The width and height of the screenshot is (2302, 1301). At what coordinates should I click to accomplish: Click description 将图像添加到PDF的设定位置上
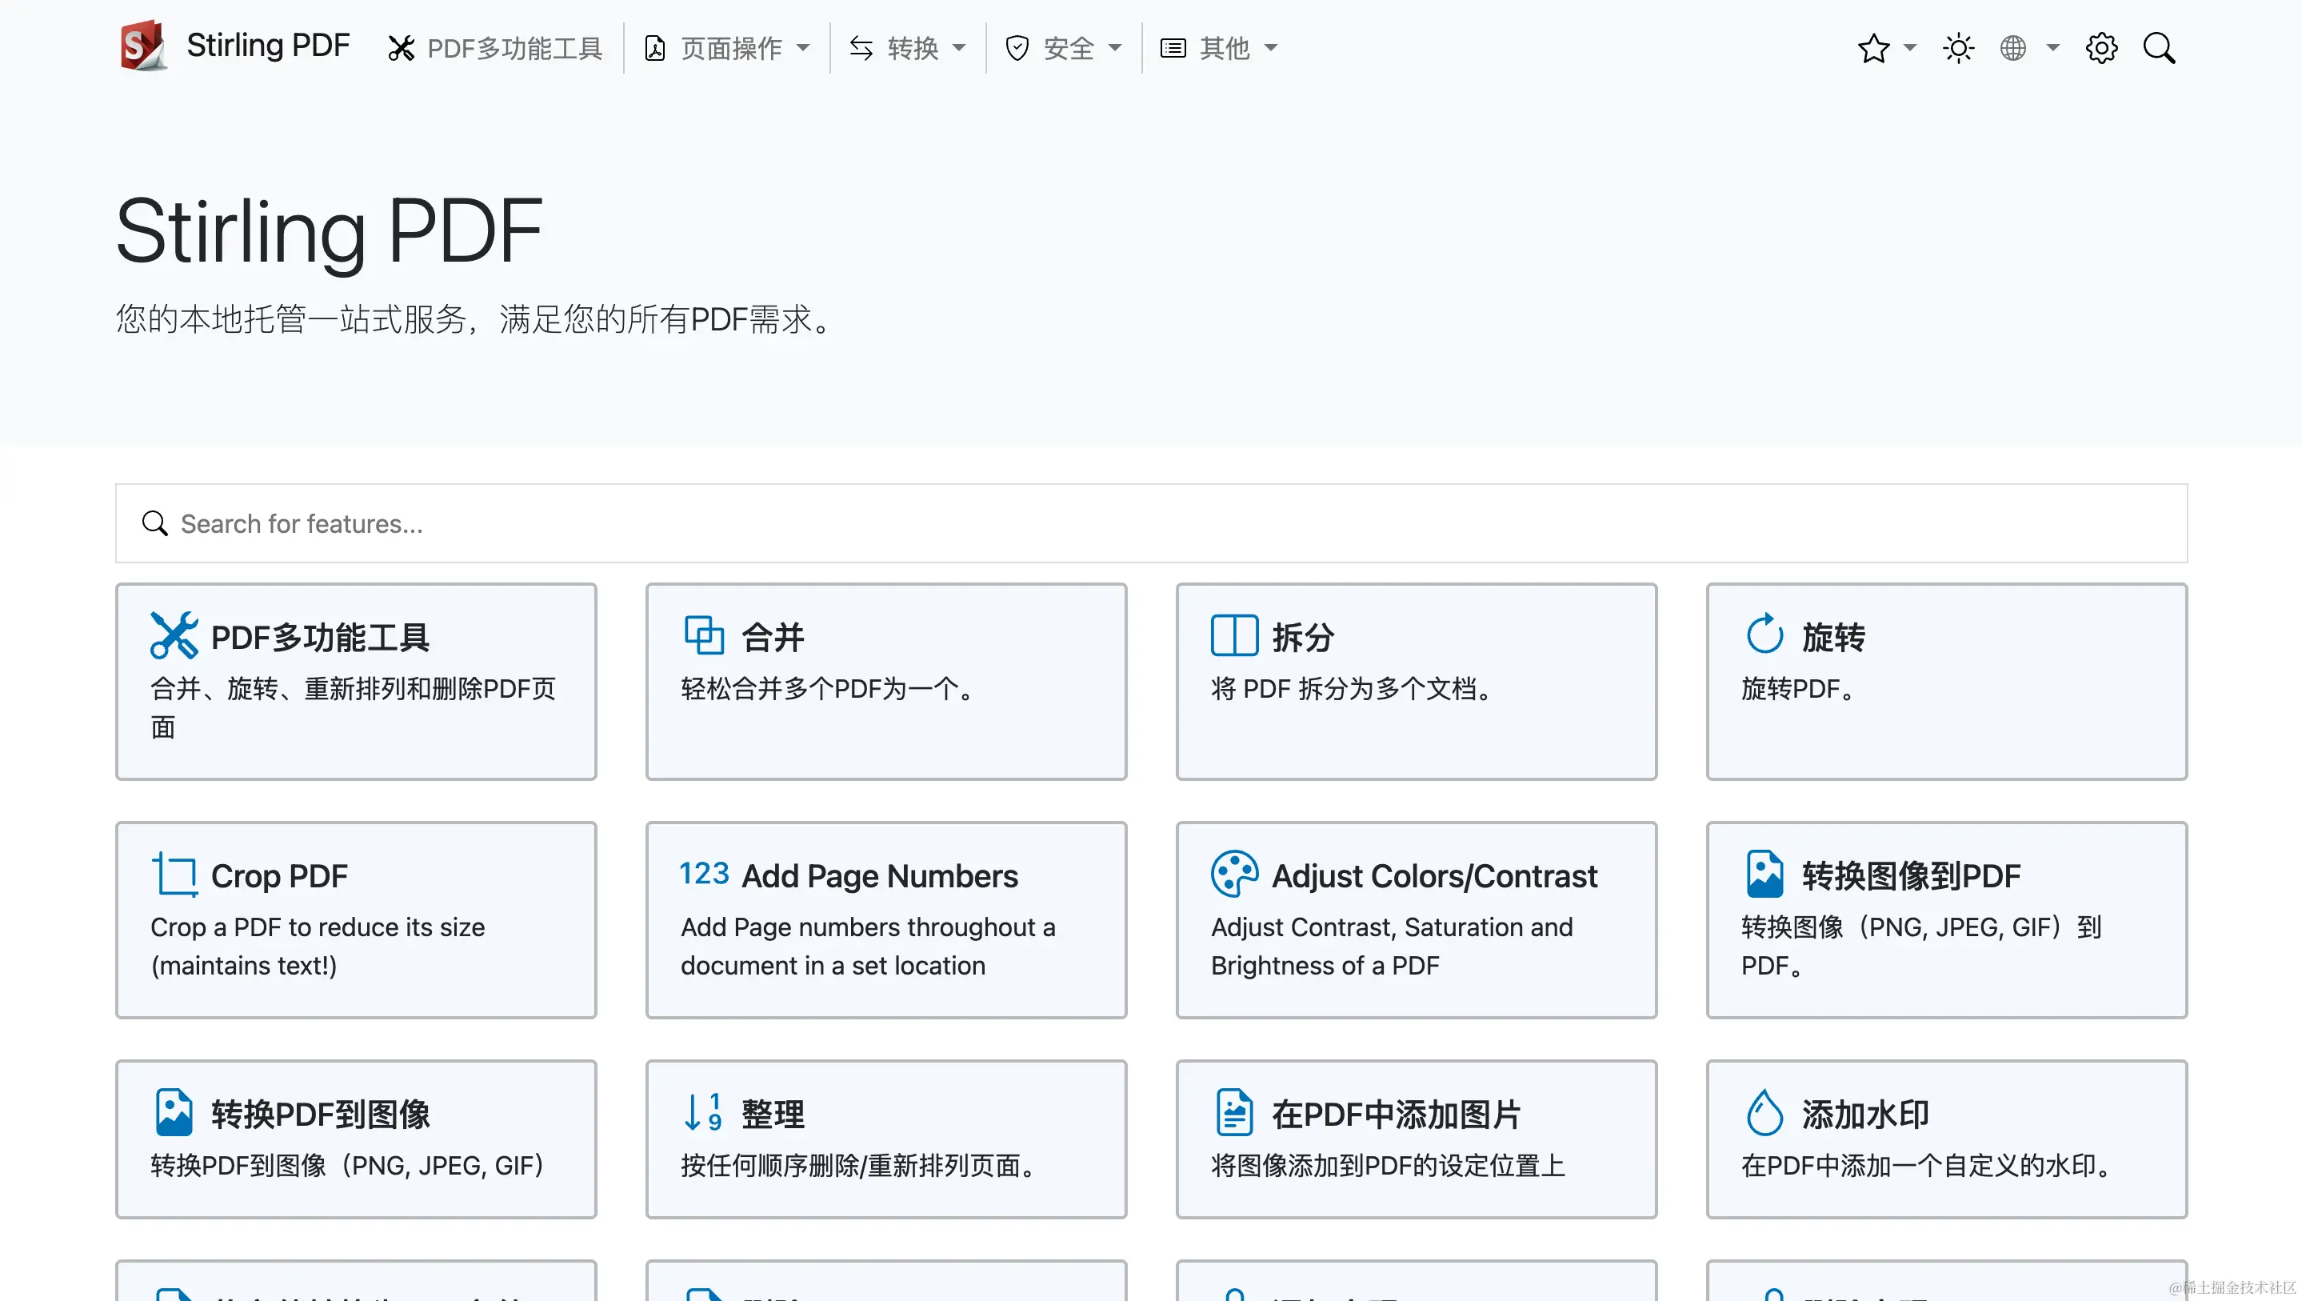(x=1388, y=1165)
